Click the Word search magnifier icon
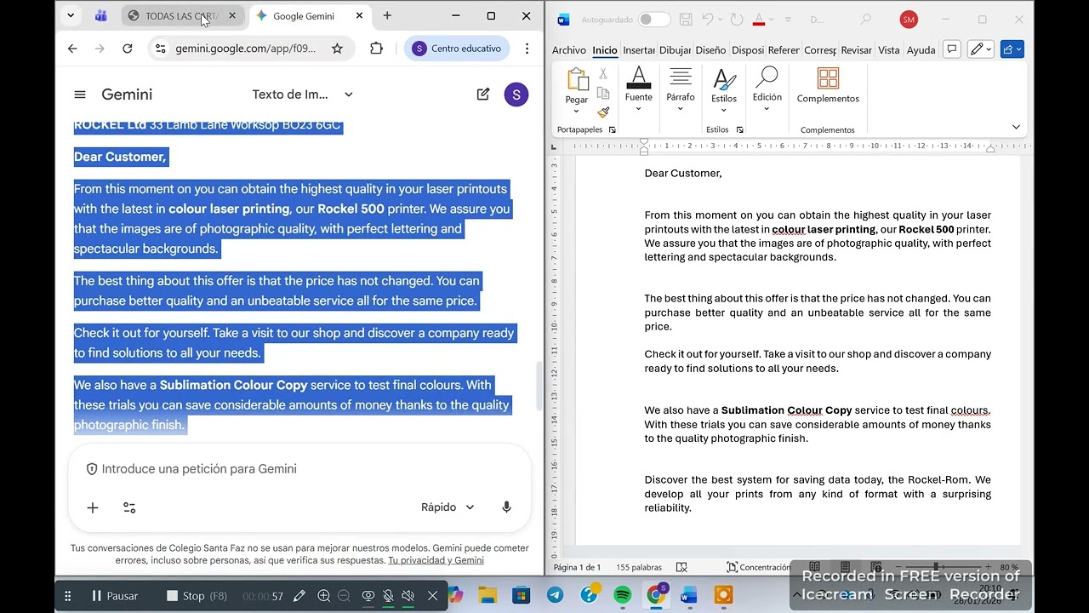 tap(866, 20)
